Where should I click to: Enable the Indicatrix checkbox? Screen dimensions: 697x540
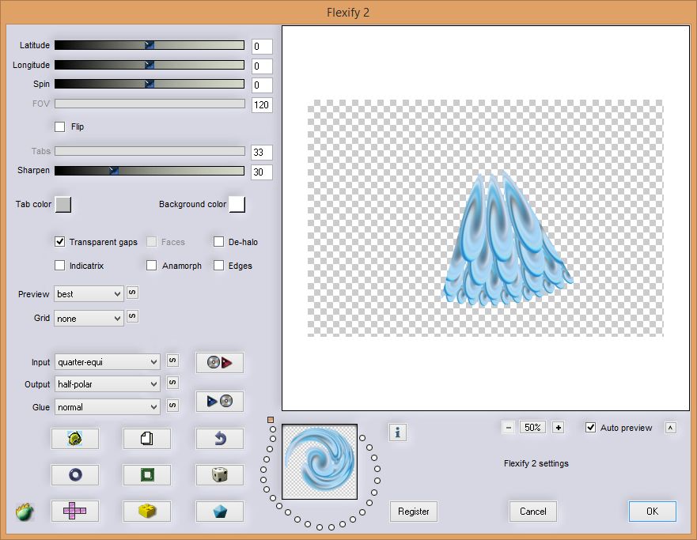point(59,265)
